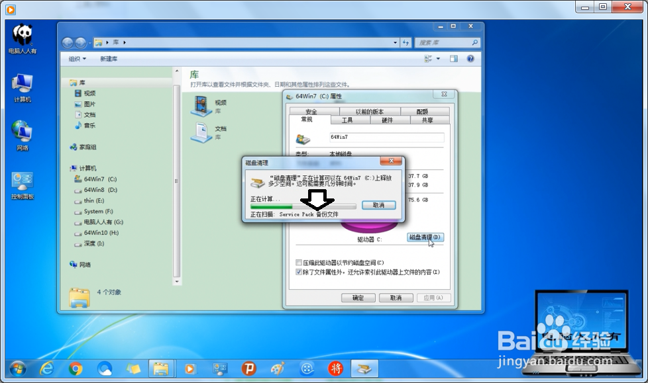Click the Explorer back arrow button
The height and width of the screenshot is (383, 648).
click(x=68, y=42)
